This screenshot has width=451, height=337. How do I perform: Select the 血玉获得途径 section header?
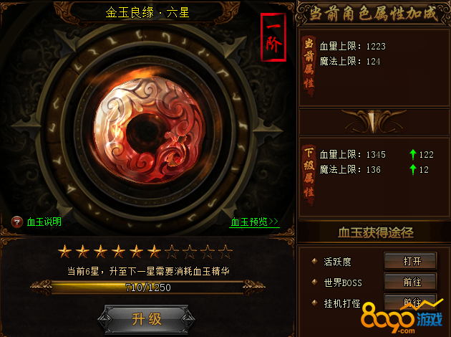(375, 232)
